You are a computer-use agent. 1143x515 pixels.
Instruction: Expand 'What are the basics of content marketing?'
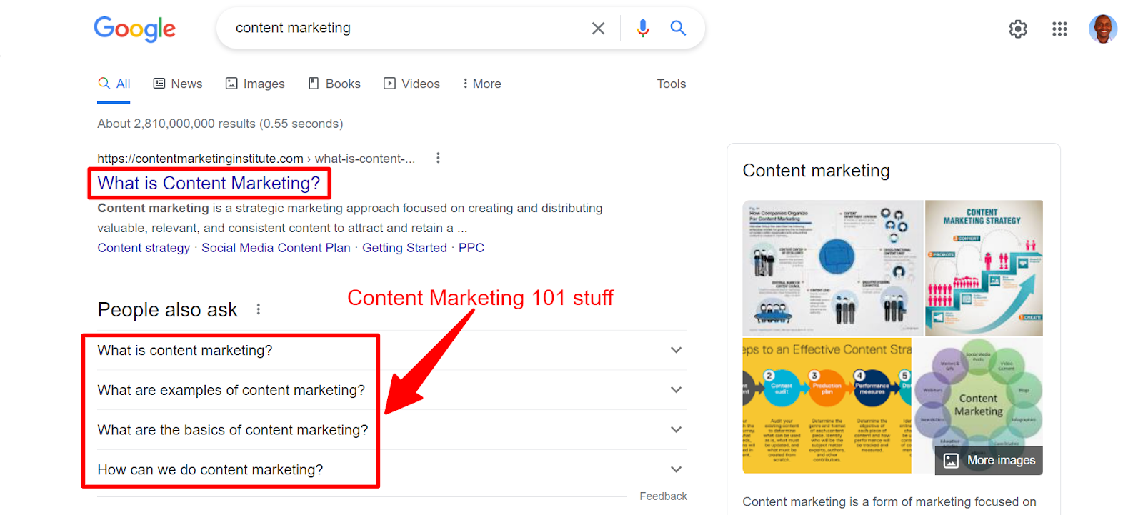[391, 430]
